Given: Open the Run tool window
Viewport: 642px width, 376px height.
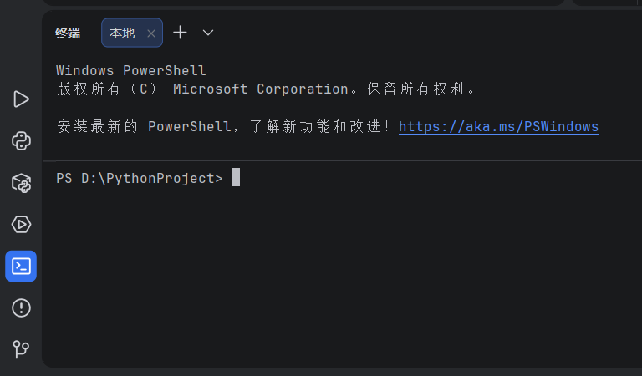Looking at the screenshot, I should click(x=21, y=99).
